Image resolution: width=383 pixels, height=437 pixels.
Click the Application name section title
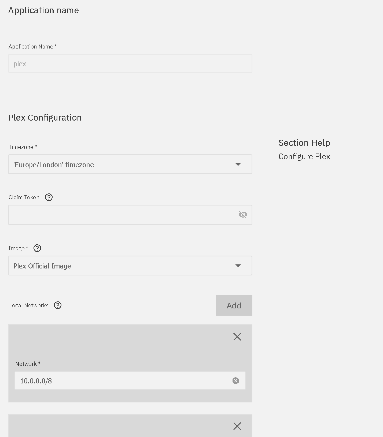click(x=43, y=10)
